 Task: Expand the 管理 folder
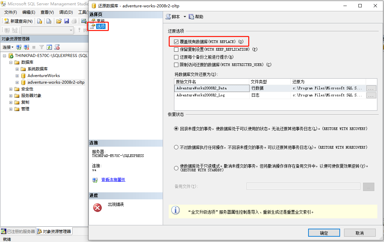click(11, 109)
